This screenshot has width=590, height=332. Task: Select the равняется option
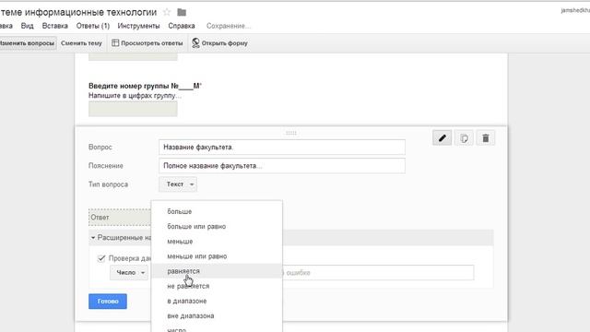[217, 271]
